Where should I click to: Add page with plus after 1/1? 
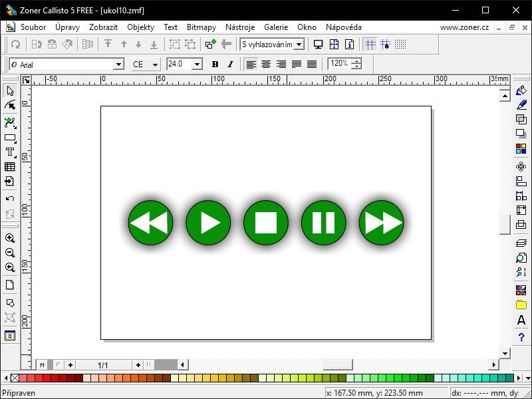(138, 365)
